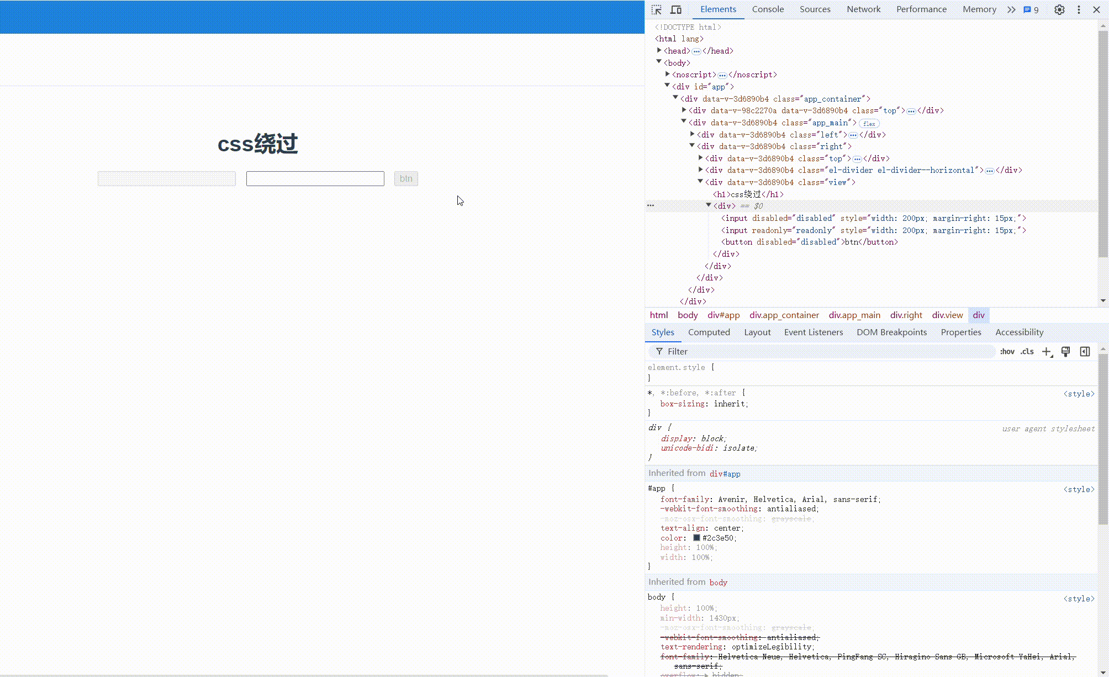The height and width of the screenshot is (677, 1109).
Task: Switch to the Computed pane
Action: click(709, 332)
